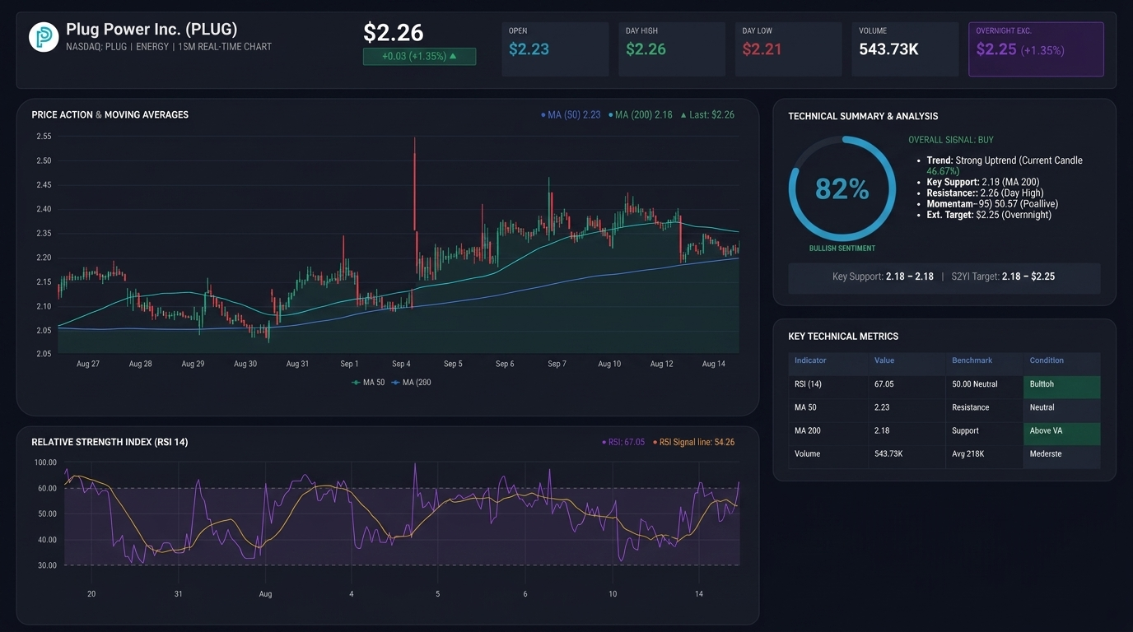Click the large $2.26 current price
1133x632 pixels.
pyautogui.click(x=394, y=33)
